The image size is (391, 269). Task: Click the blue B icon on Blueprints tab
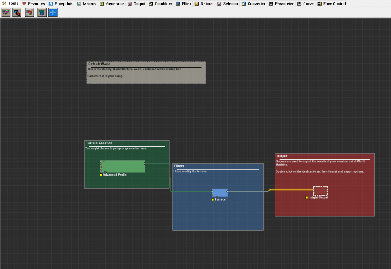50,3
